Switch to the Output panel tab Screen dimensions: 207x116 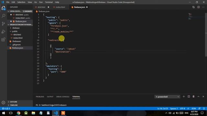pyautogui.click(x=50, y=97)
